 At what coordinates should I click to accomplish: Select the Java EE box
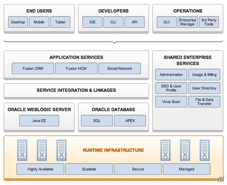[39, 121]
